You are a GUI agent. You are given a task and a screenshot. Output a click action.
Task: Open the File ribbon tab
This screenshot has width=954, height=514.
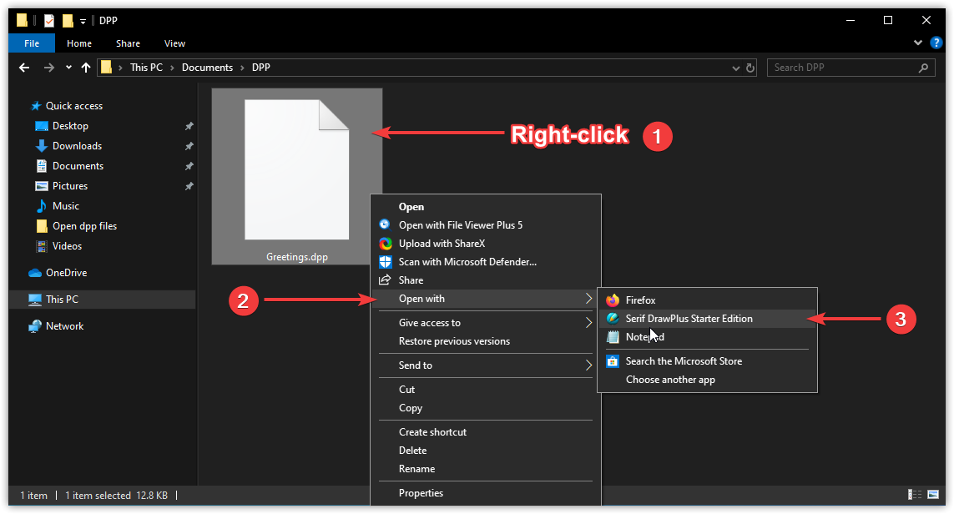pos(32,43)
